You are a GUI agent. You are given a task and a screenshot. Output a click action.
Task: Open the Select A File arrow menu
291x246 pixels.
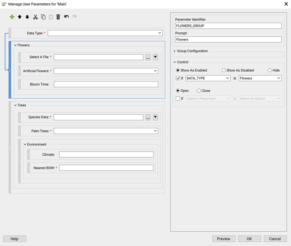[x=155, y=57]
